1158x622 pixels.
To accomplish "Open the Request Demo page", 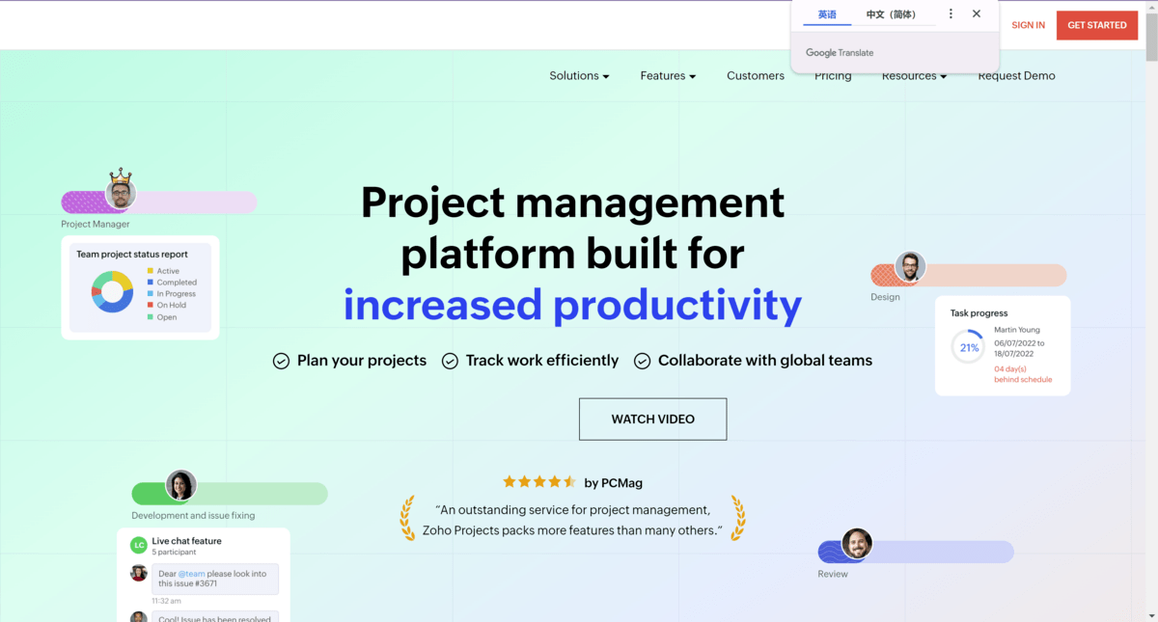I will coord(1016,76).
